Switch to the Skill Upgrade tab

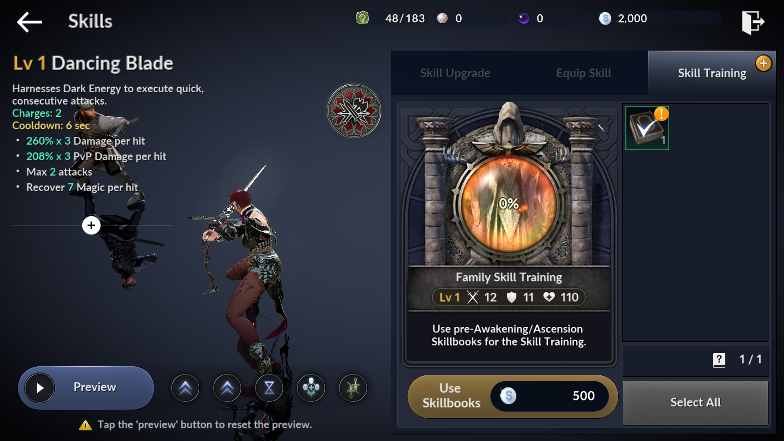[455, 73]
